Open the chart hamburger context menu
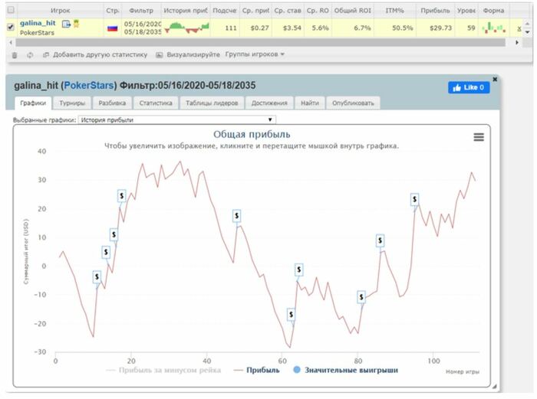 point(479,137)
